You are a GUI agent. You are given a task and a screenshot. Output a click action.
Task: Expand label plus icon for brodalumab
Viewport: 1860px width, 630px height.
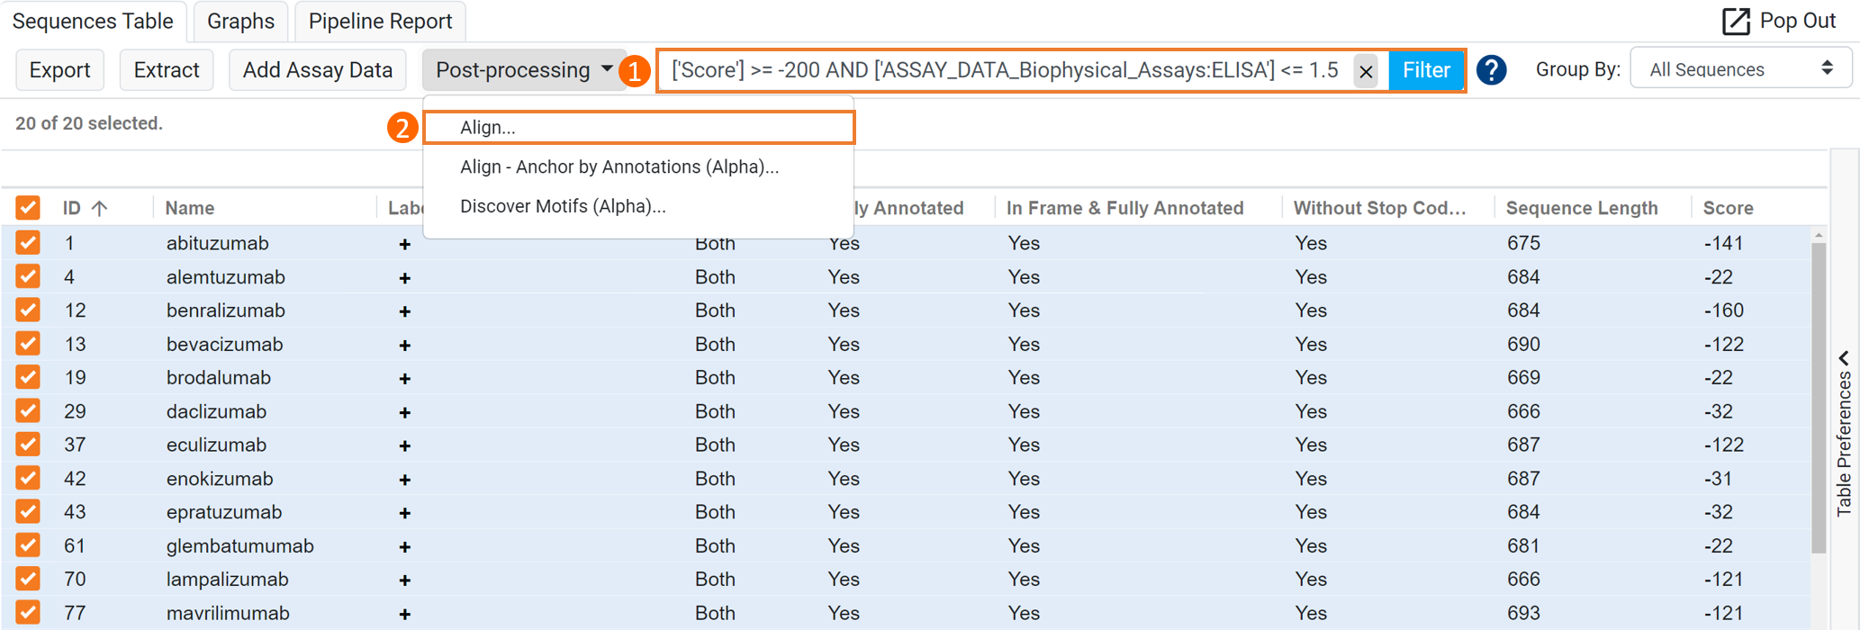405,379
